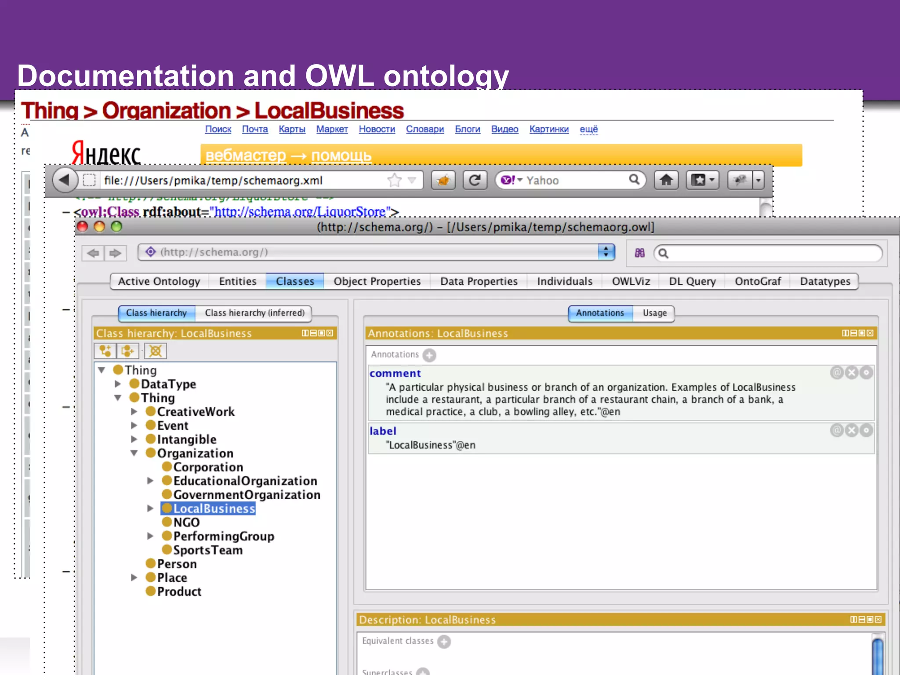Click the delete X icon on the comment row
The height and width of the screenshot is (675, 900).
pos(852,373)
